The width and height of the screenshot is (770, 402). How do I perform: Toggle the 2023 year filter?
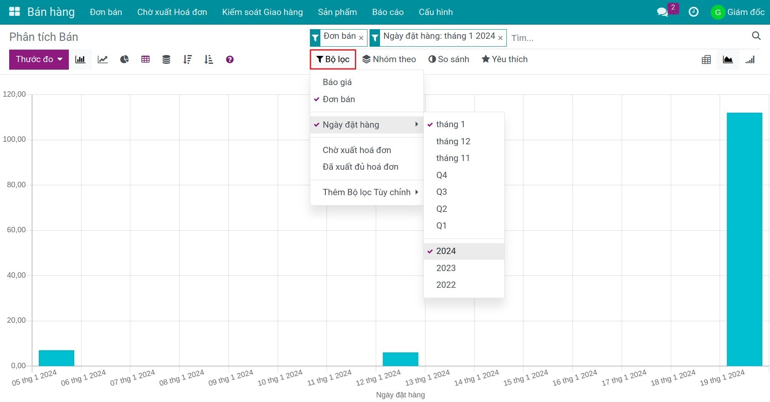pos(446,268)
